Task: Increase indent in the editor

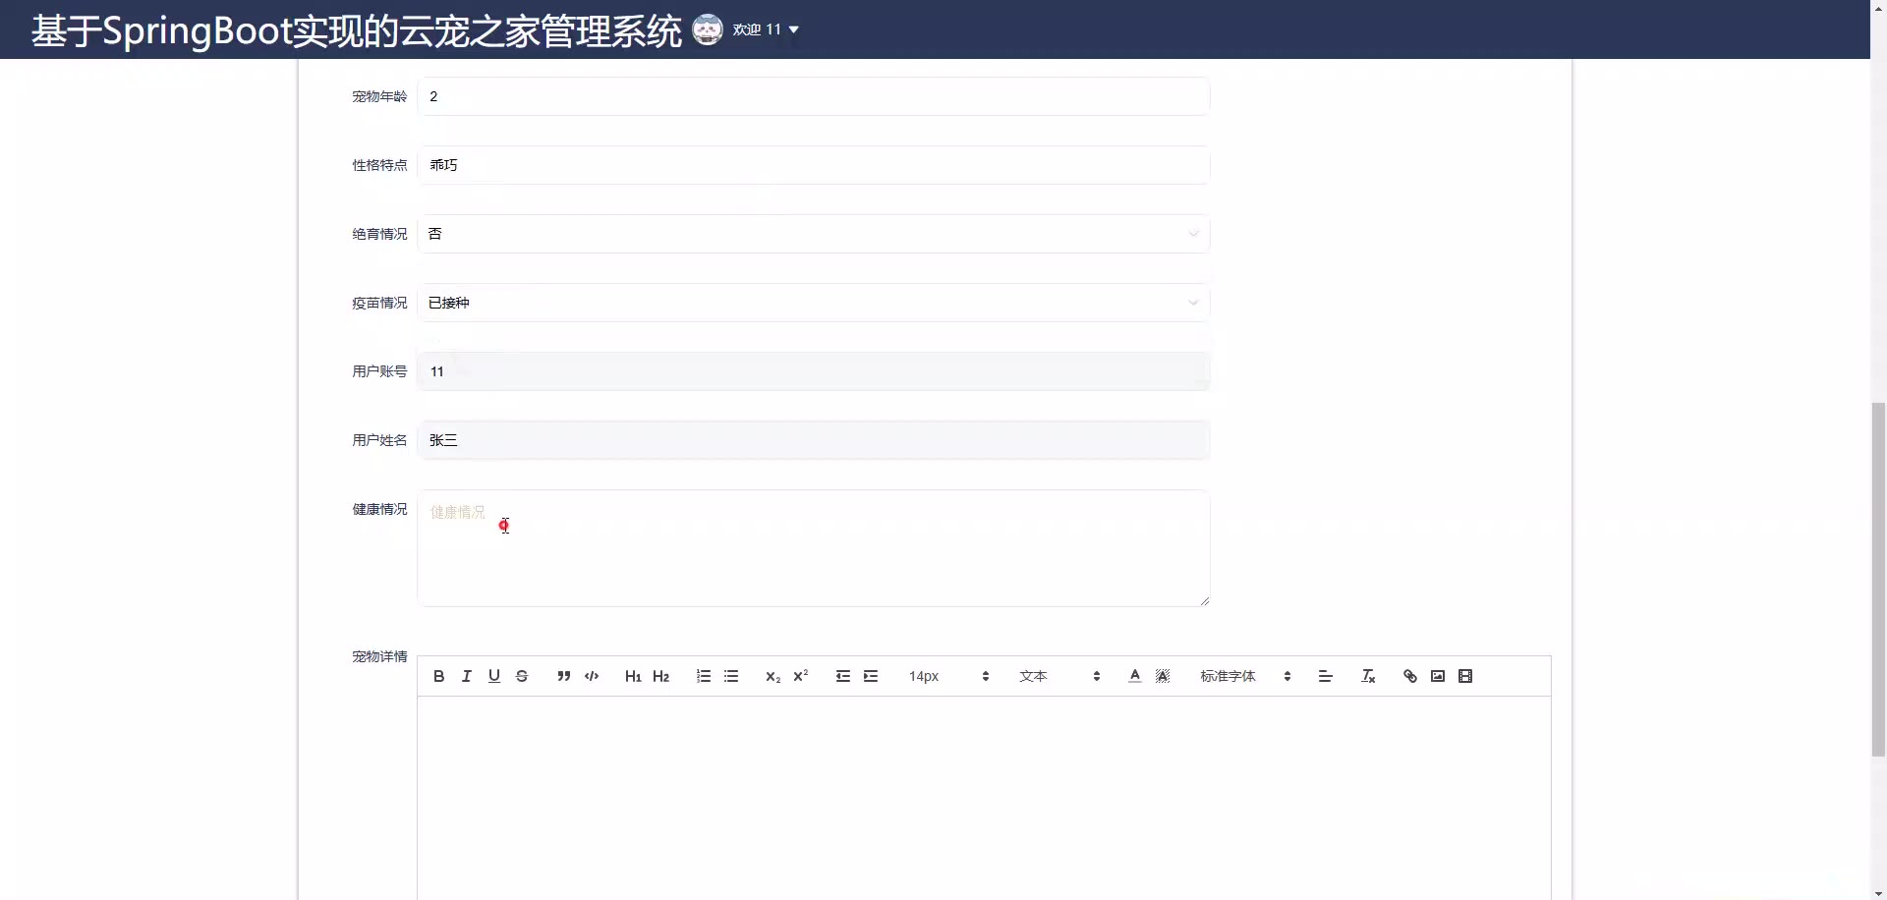Action: (871, 676)
